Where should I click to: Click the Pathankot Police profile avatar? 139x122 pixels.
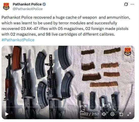(6, 6)
